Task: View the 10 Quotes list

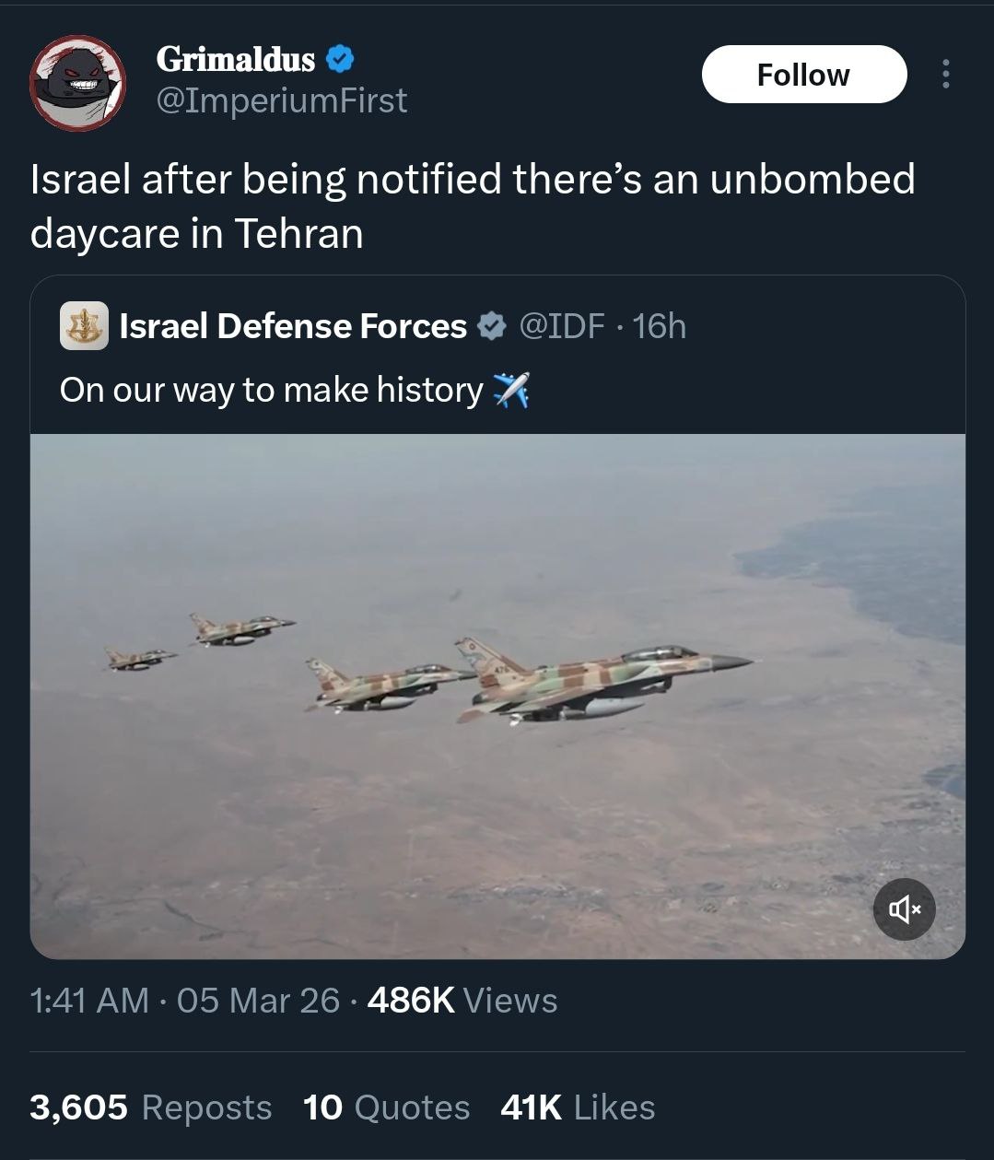Action: [x=386, y=1107]
